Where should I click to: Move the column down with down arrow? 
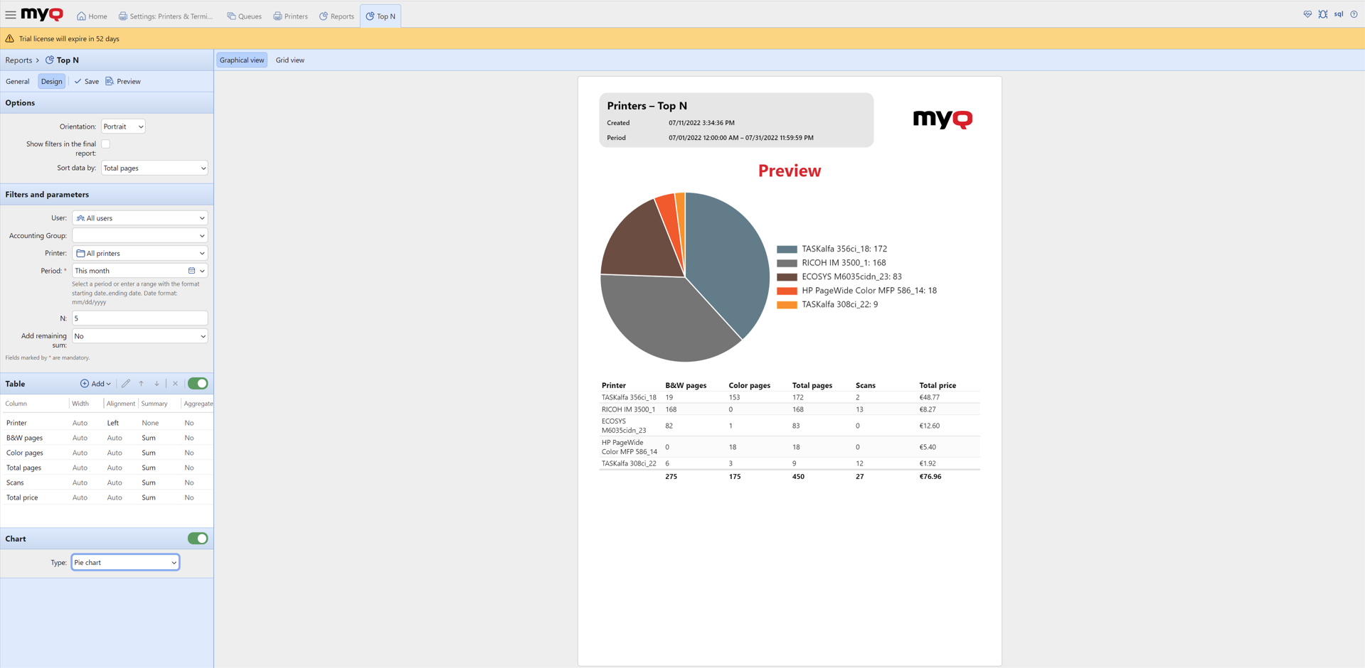(x=157, y=384)
